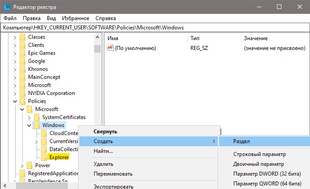310x189 pixels.
Task: Select Параметр DWORD (32 бита)
Action: tap(265, 174)
